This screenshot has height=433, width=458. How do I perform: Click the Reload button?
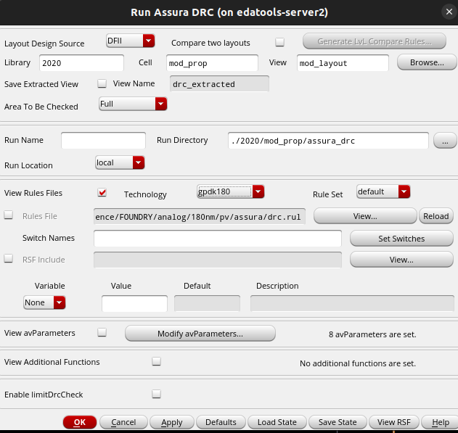[435, 216]
